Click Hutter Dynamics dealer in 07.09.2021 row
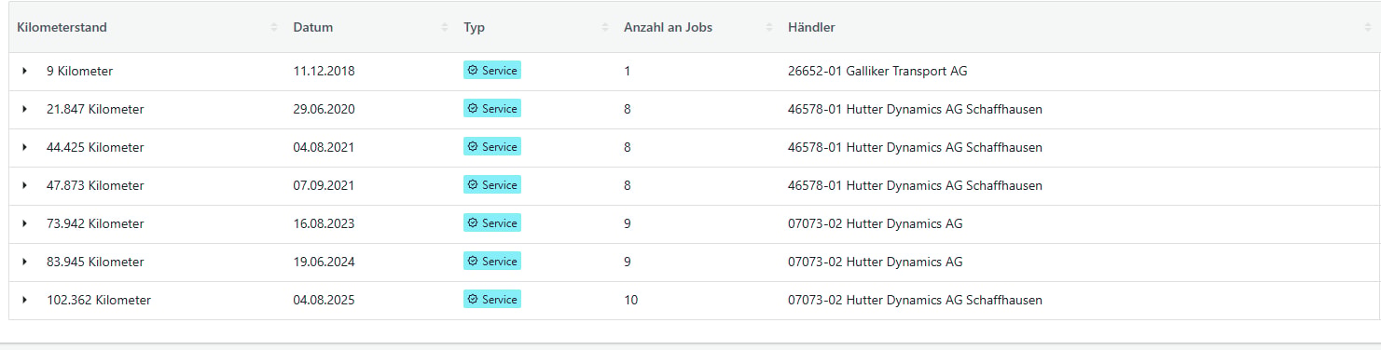Image resolution: width=1381 pixels, height=350 pixels. click(x=915, y=185)
